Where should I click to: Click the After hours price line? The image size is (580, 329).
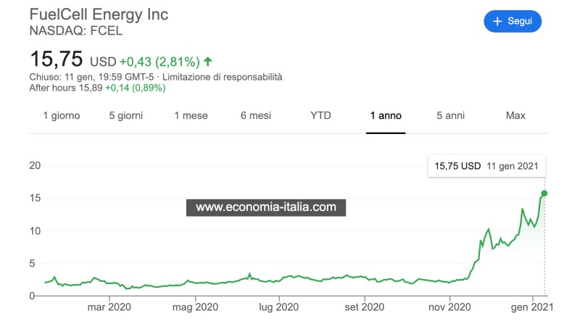(97, 88)
